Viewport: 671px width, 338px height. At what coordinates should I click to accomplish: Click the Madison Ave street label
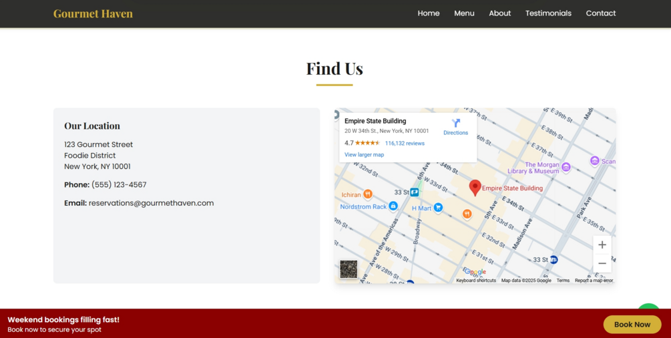tap(523, 234)
